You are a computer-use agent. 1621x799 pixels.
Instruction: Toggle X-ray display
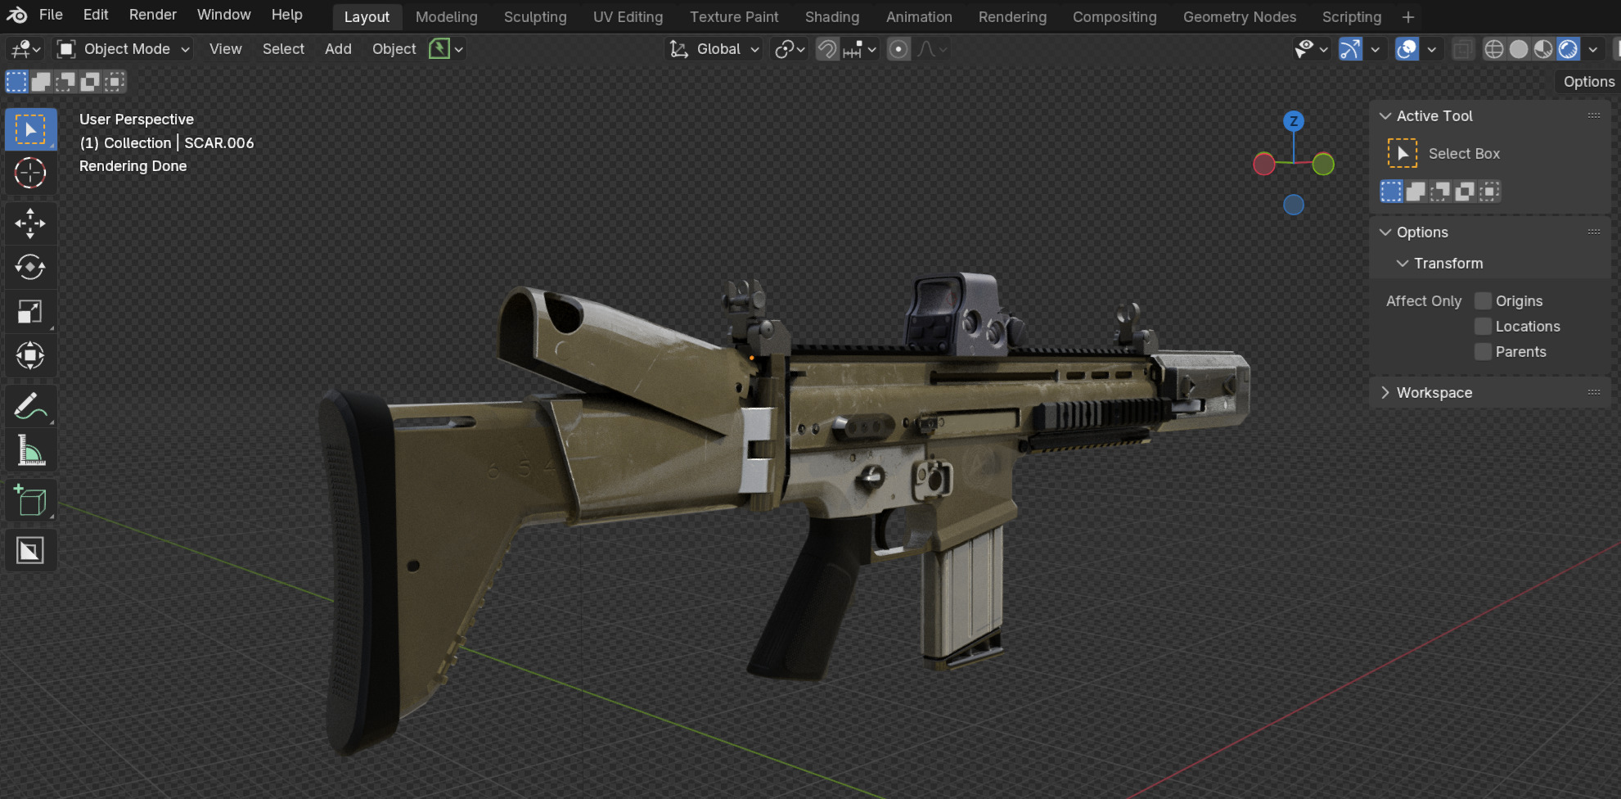click(1462, 49)
